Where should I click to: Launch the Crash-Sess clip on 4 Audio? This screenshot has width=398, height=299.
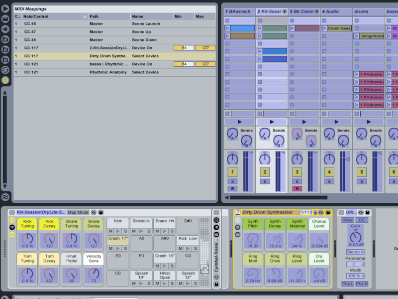pos(324,28)
